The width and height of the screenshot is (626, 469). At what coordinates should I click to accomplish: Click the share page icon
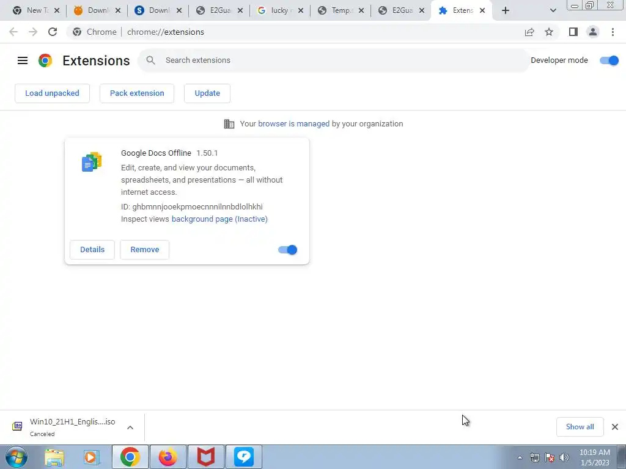tap(529, 32)
